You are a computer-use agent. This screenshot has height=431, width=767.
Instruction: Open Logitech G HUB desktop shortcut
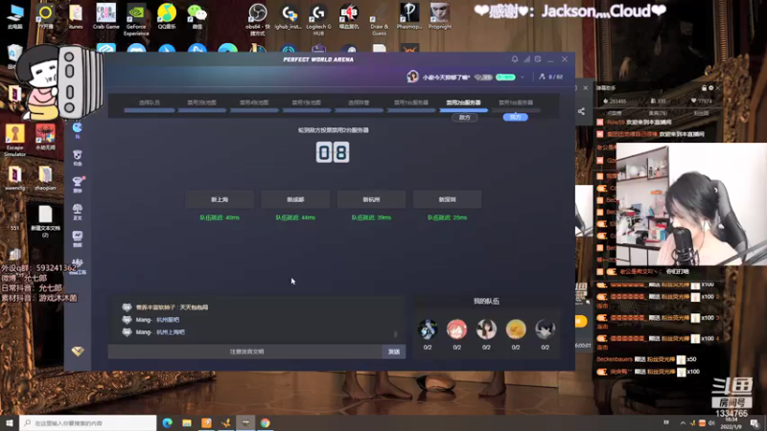[318, 19]
